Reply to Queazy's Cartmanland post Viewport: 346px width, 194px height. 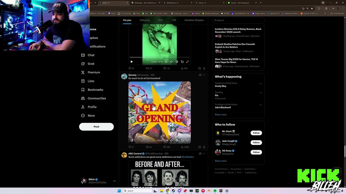tap(131, 147)
